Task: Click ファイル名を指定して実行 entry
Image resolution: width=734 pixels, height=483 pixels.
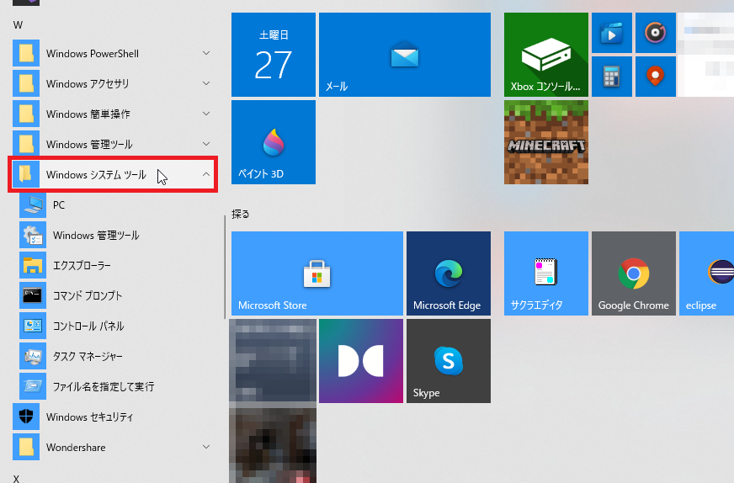Action: coord(103,387)
